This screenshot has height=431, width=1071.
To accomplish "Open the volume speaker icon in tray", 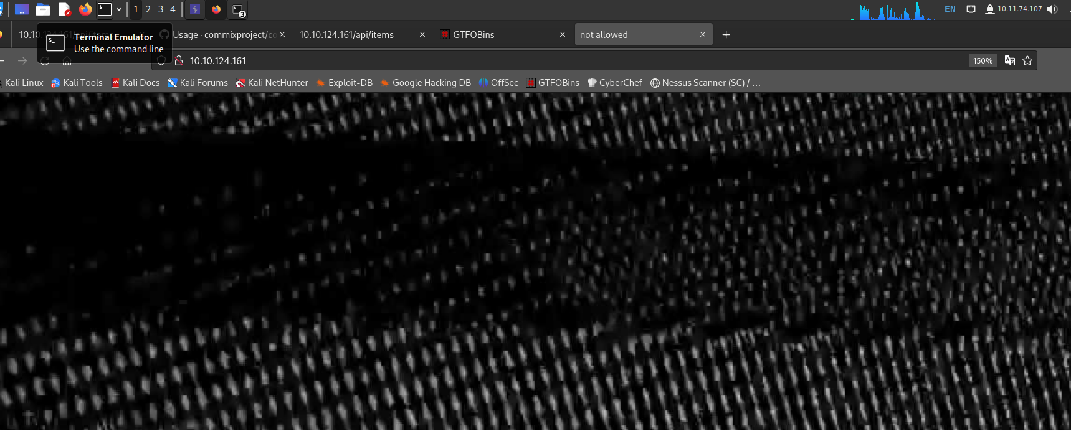I will pos(1052,9).
